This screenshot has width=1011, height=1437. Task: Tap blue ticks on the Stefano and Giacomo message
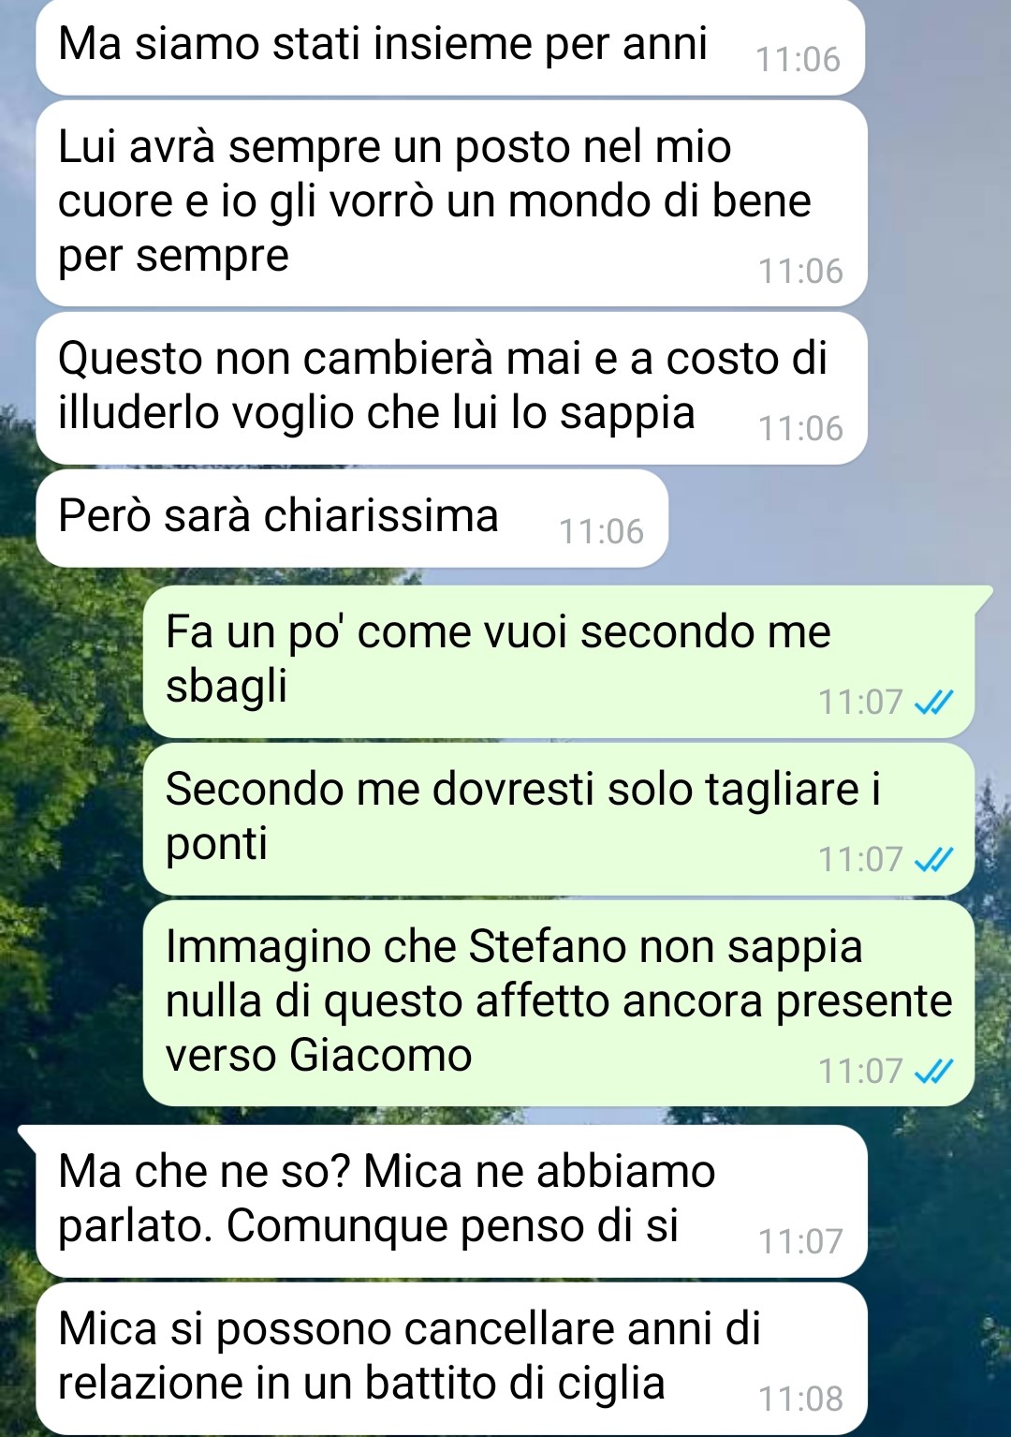(933, 1071)
